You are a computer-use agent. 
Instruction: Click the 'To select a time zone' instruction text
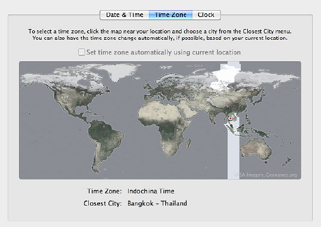click(160, 35)
